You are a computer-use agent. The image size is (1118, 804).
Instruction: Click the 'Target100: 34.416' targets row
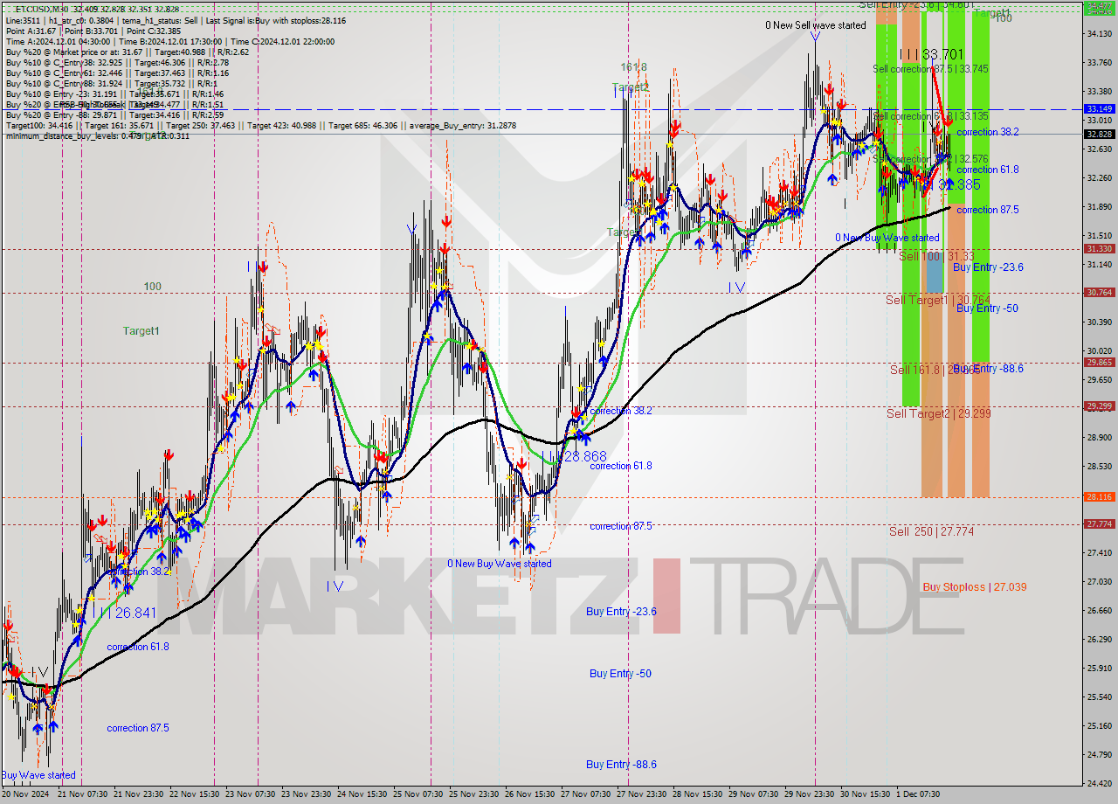pyautogui.click(x=260, y=125)
